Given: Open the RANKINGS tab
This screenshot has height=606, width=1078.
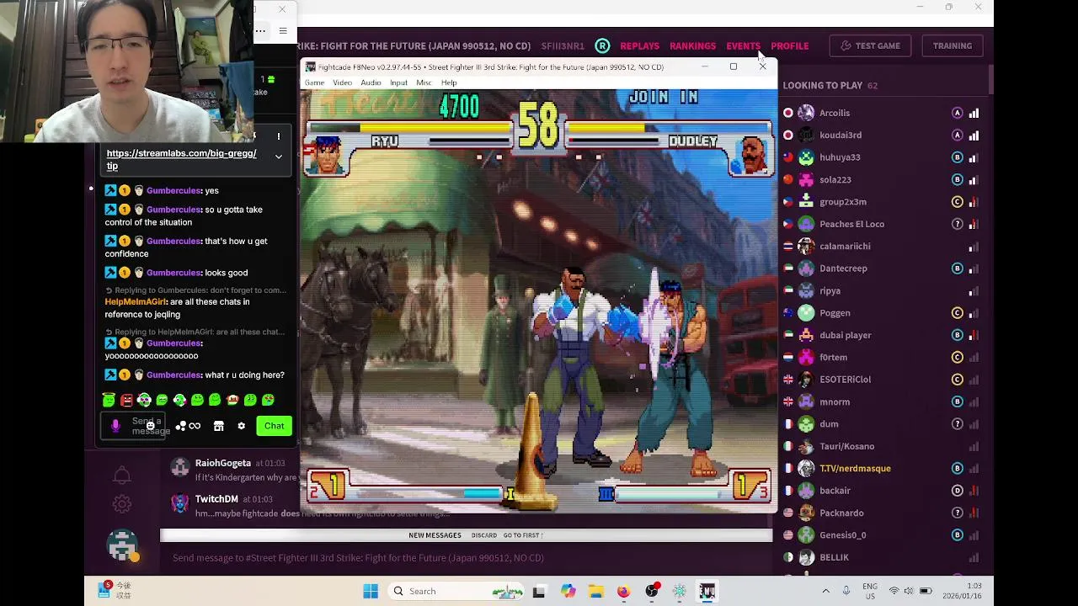Looking at the screenshot, I should pos(692,45).
